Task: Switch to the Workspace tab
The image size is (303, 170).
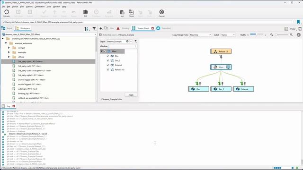Action: (x=23, y=28)
